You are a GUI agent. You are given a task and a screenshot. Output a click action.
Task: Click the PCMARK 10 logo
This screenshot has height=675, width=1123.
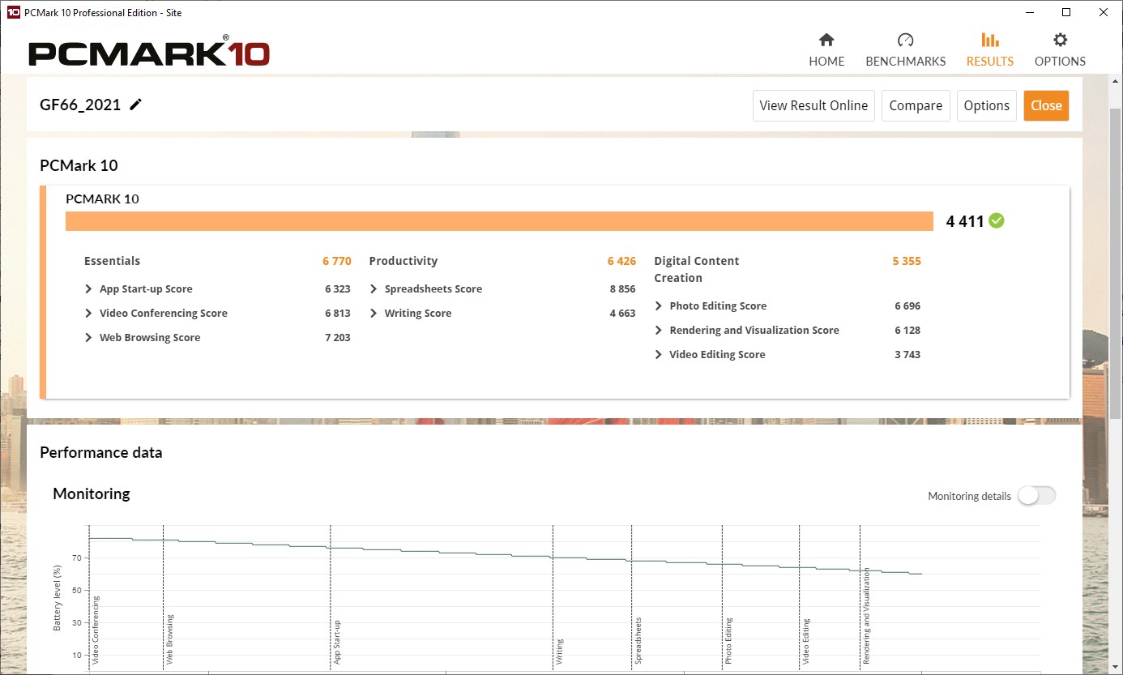149,53
